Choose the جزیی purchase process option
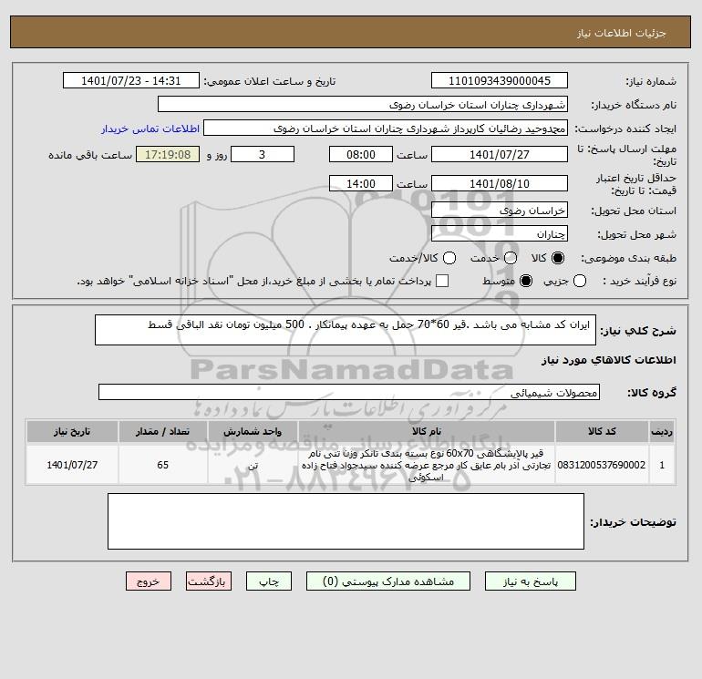Screen dimensions: 702x679 click(580, 281)
